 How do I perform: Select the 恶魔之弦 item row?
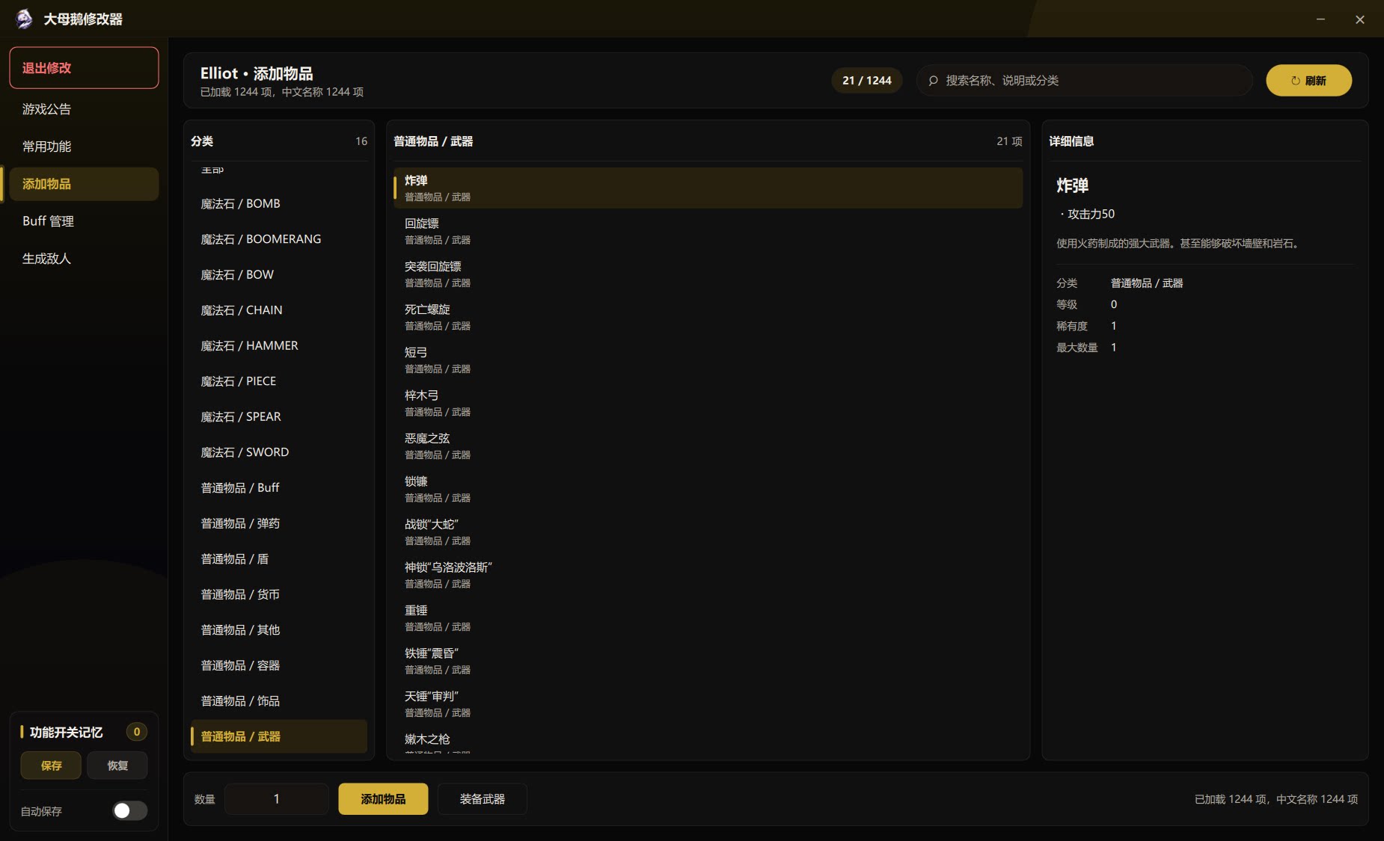coord(708,446)
